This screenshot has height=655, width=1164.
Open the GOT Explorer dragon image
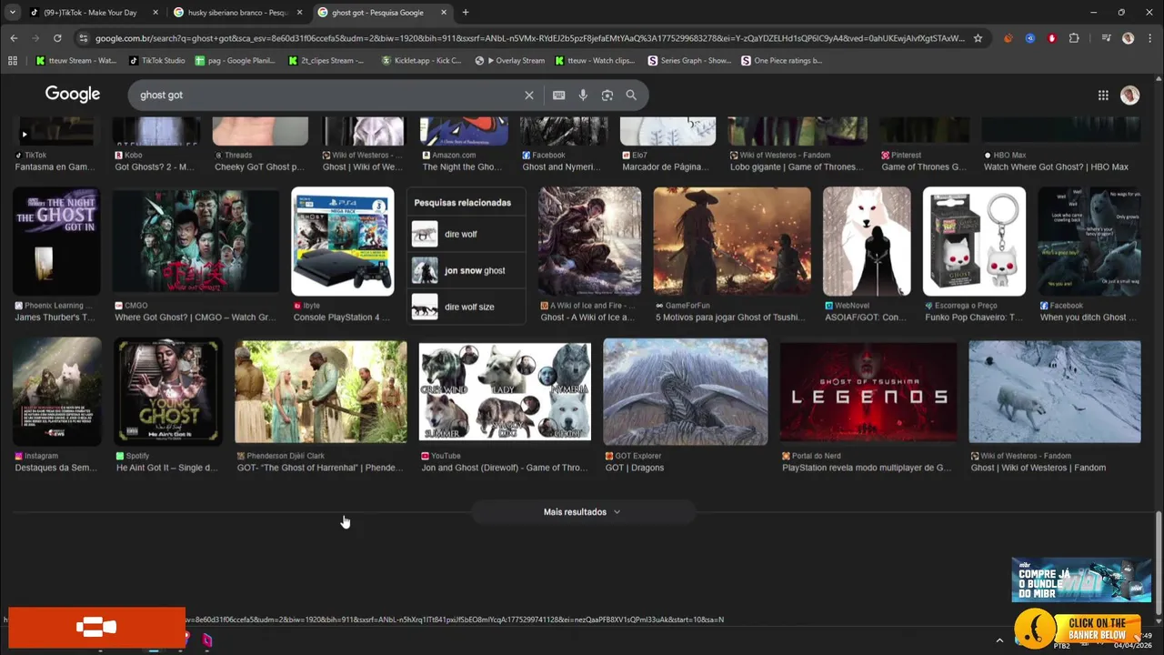686,391
